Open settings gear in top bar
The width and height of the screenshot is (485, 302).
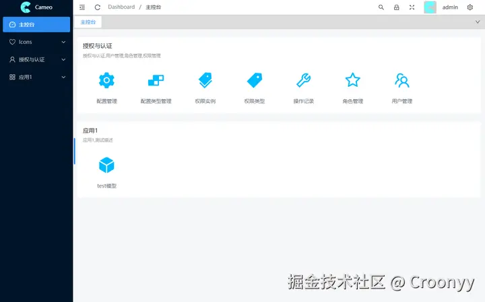pyautogui.click(x=470, y=7)
